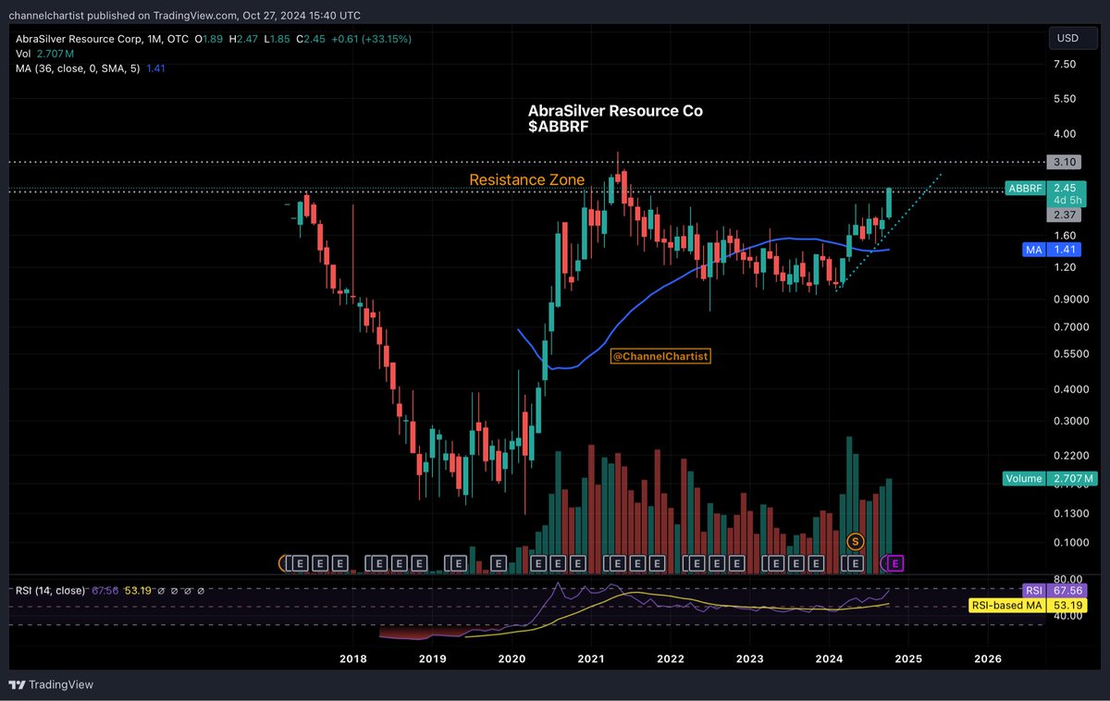Click the ABBRF symbol price label
This screenshot has width=1110, height=701.
click(1025, 188)
